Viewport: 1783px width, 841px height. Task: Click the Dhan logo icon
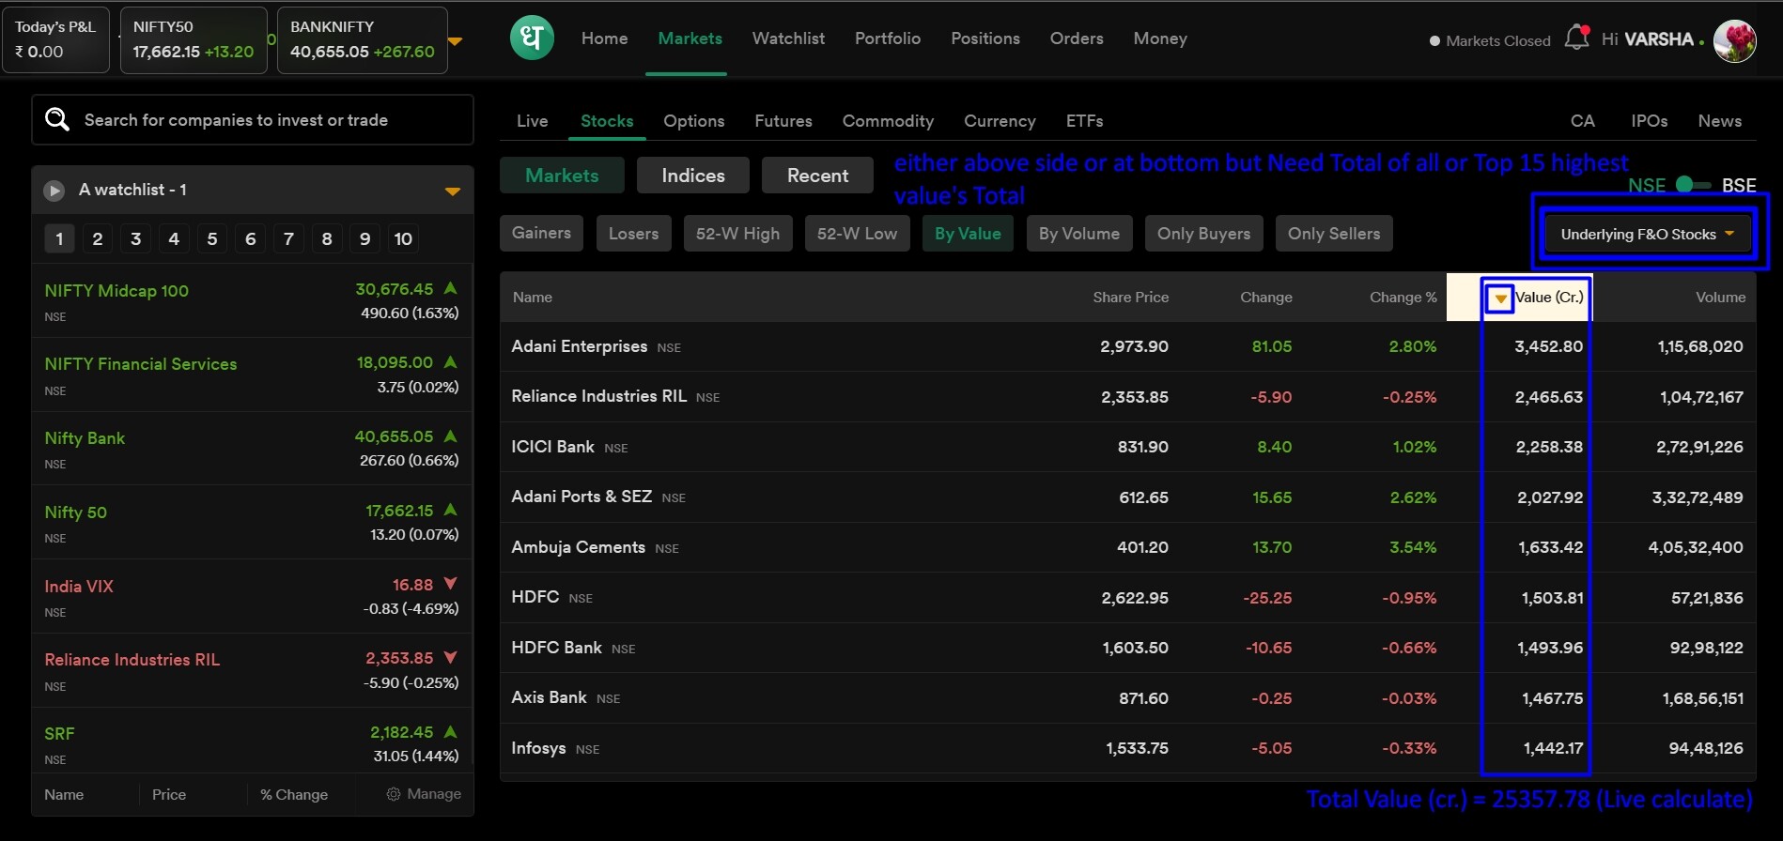tap(532, 38)
